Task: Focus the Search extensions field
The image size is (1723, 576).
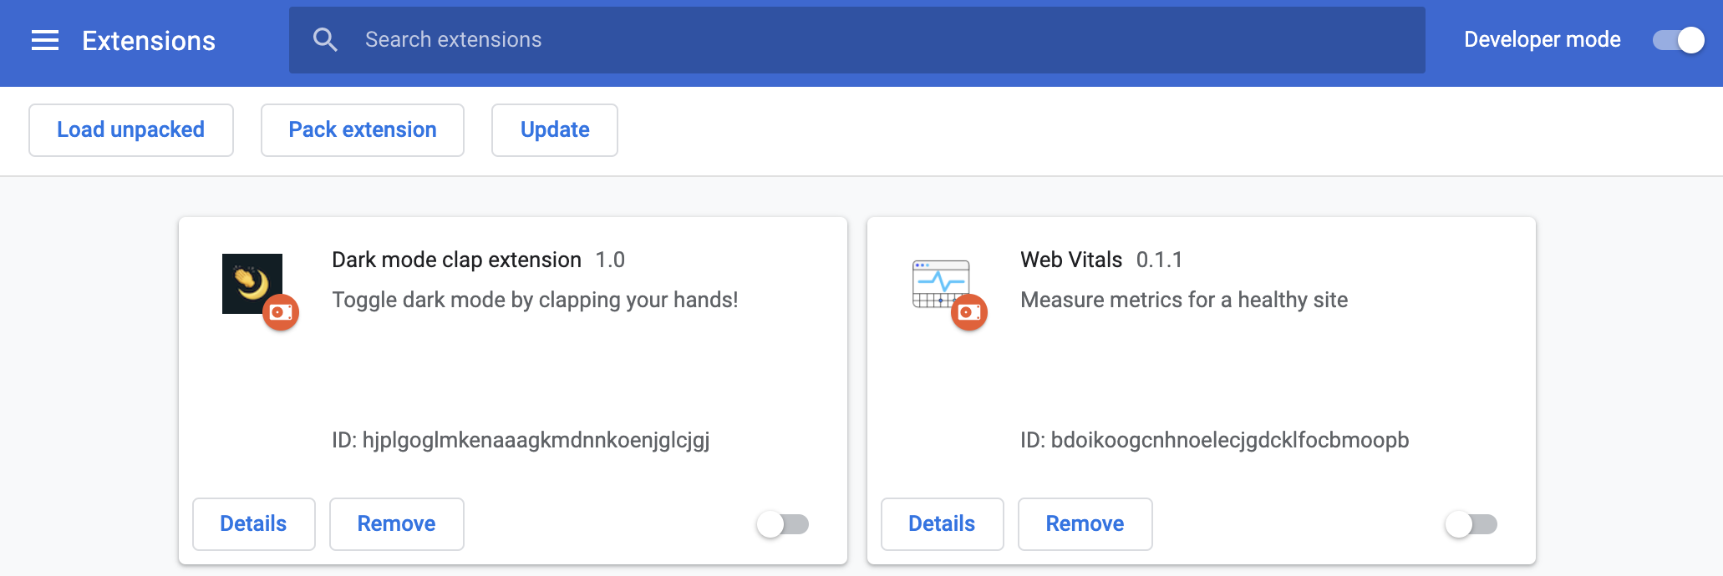Action: pyautogui.click(x=857, y=40)
